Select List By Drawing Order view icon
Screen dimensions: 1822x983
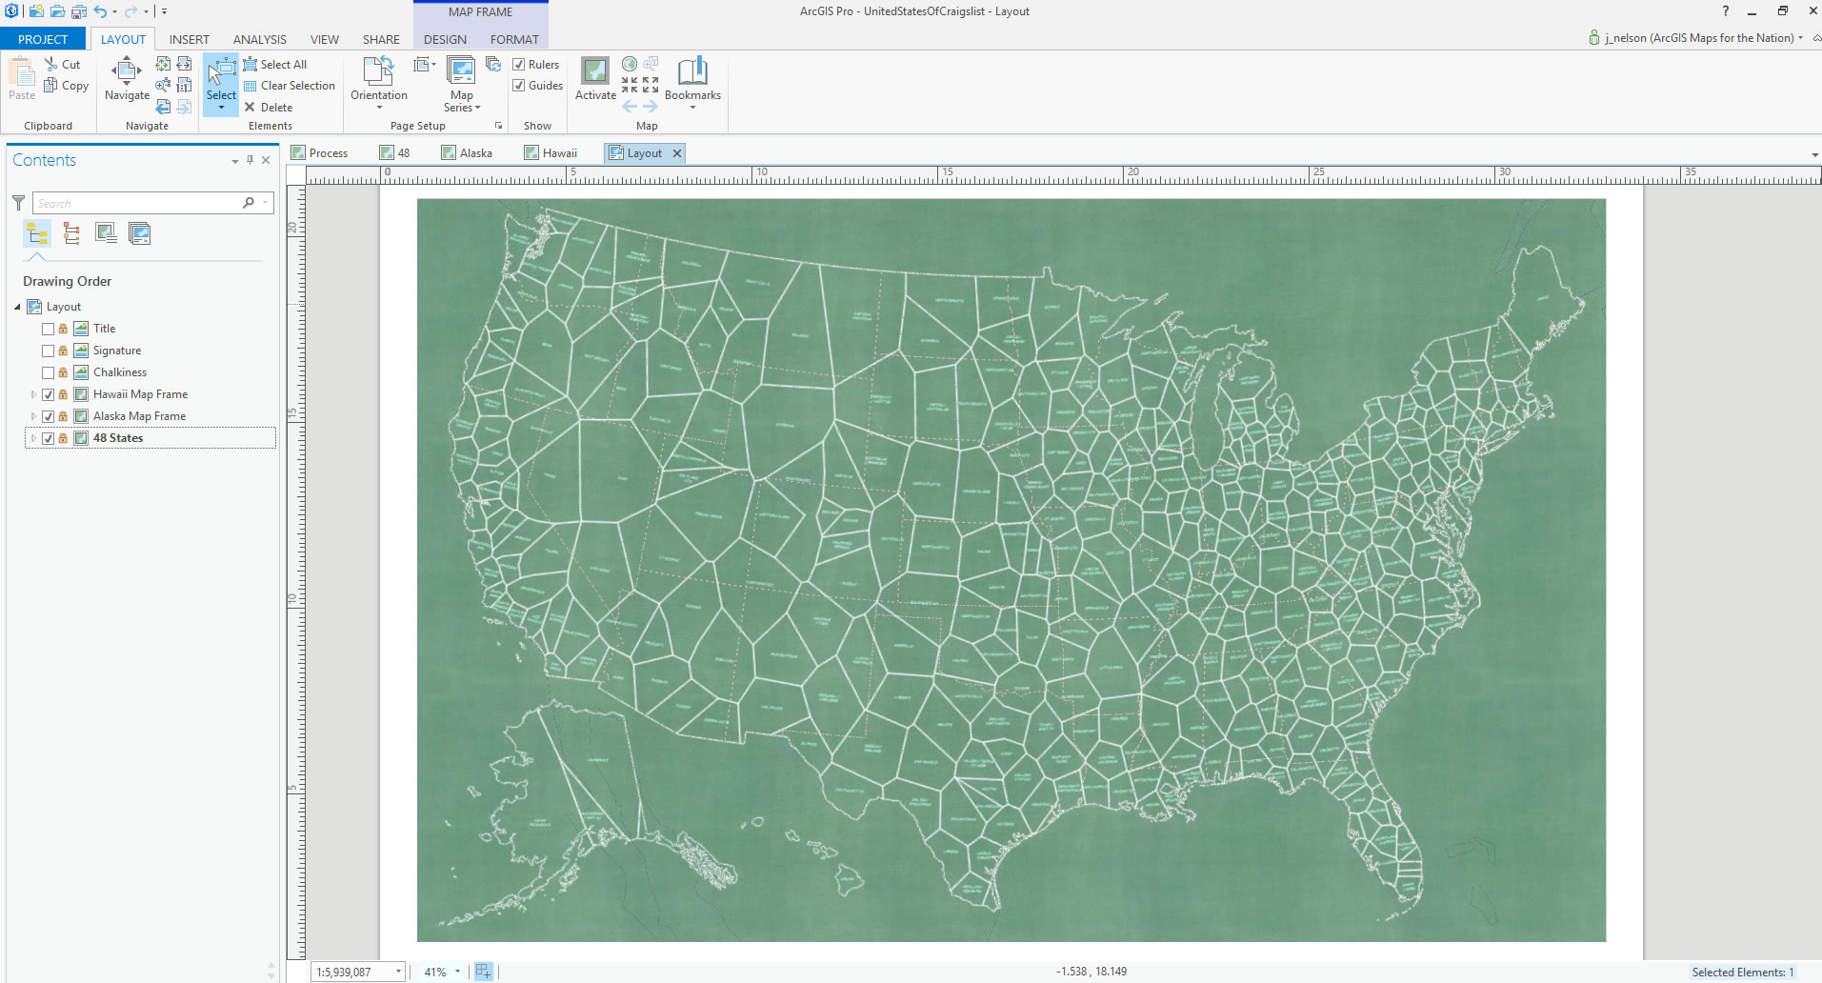(38, 233)
